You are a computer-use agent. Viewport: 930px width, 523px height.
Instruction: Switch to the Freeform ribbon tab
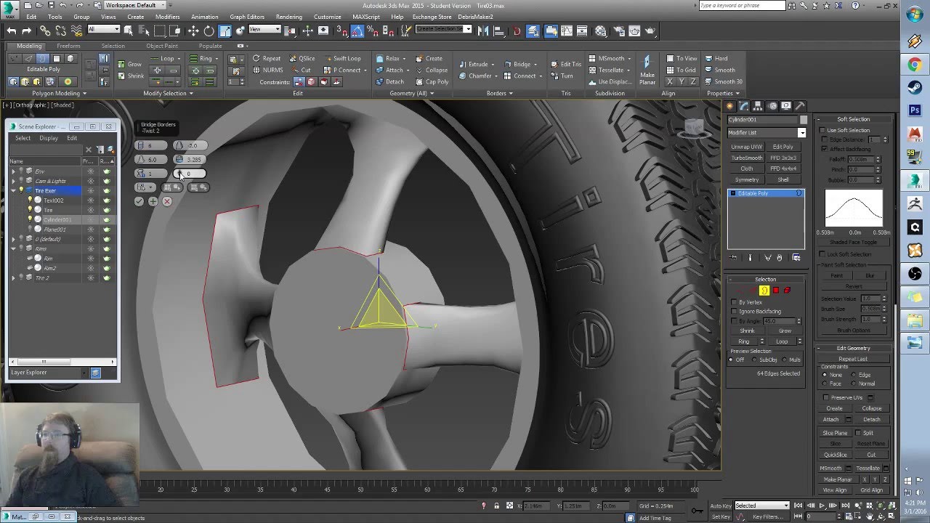click(68, 46)
